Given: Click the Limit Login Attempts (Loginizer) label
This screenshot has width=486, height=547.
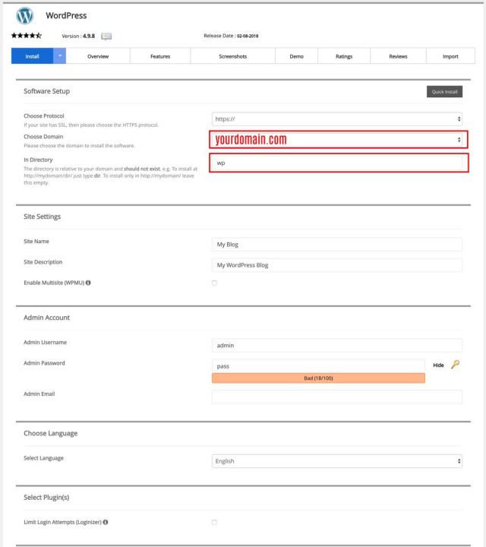Looking at the screenshot, I should pos(62,522).
